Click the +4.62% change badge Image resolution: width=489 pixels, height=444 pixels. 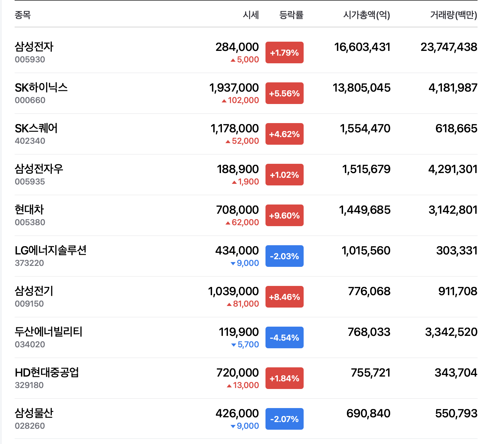point(285,134)
